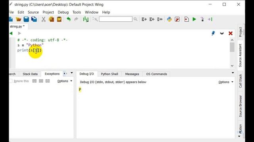
Task: Pin the editor with the blue pushpin icon
Action: coord(213,33)
